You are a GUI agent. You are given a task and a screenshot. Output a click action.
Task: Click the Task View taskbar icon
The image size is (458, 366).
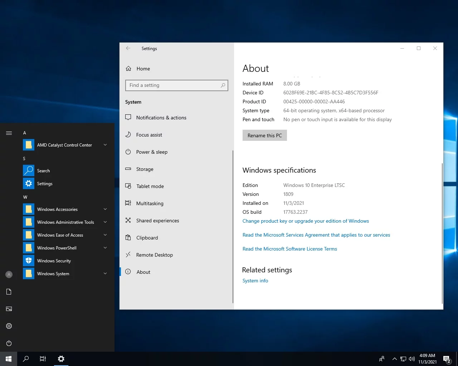point(43,359)
